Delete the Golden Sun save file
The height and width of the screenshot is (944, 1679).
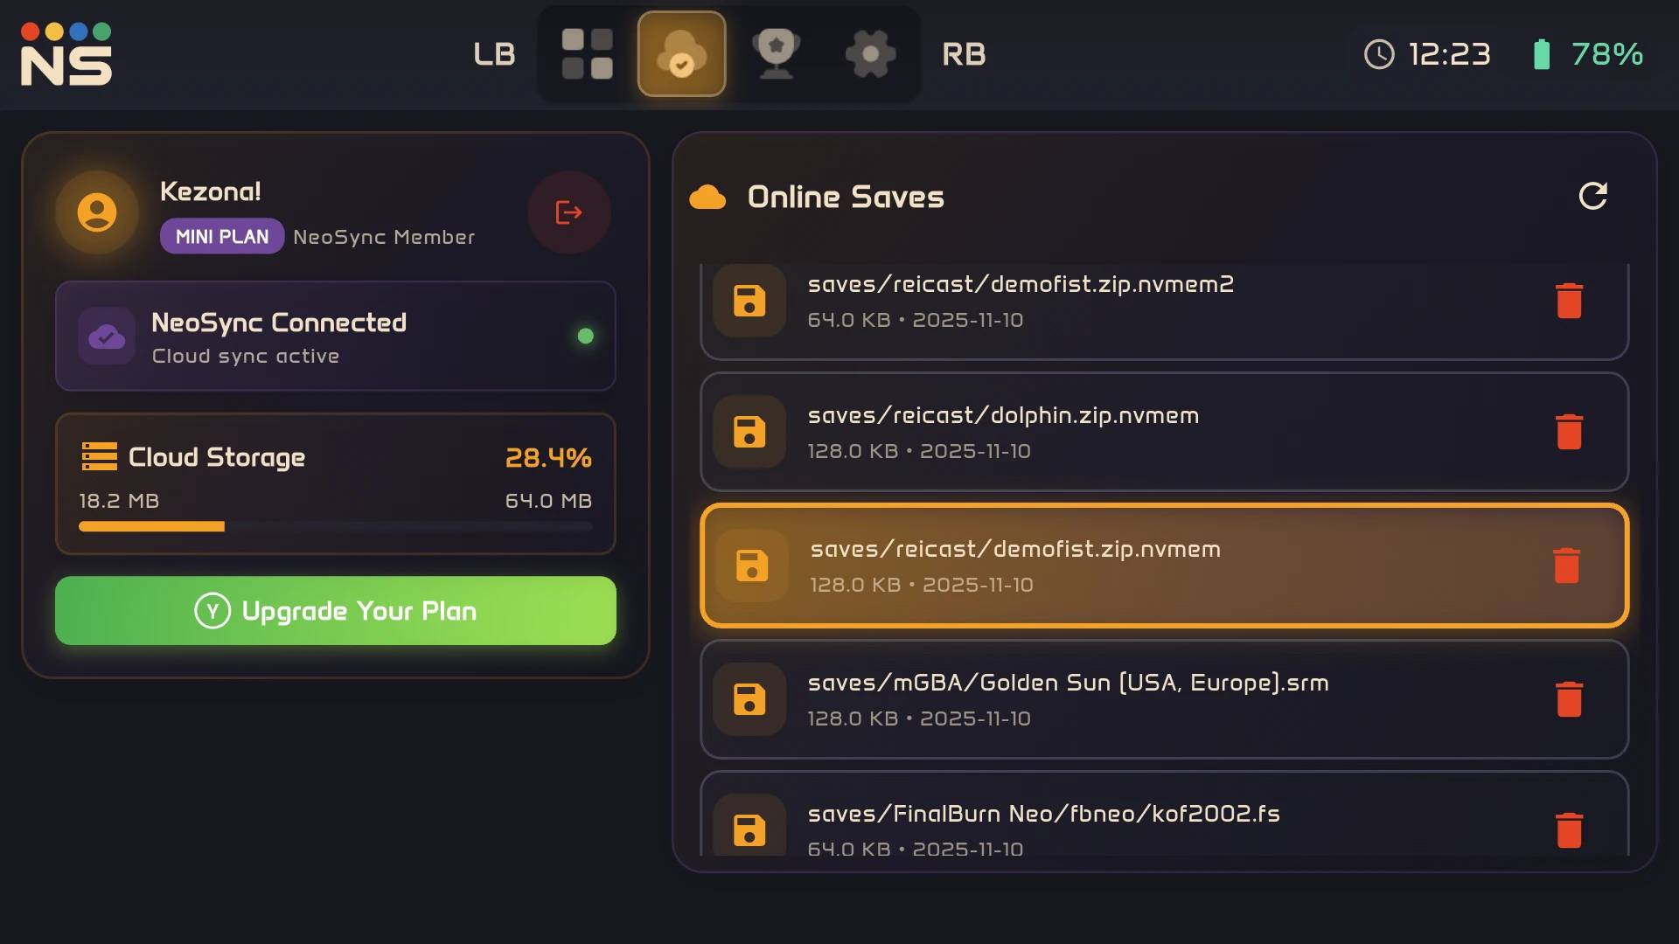tap(1569, 699)
